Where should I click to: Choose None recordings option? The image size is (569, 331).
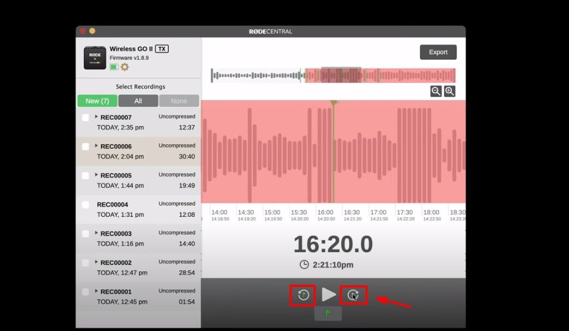(179, 101)
